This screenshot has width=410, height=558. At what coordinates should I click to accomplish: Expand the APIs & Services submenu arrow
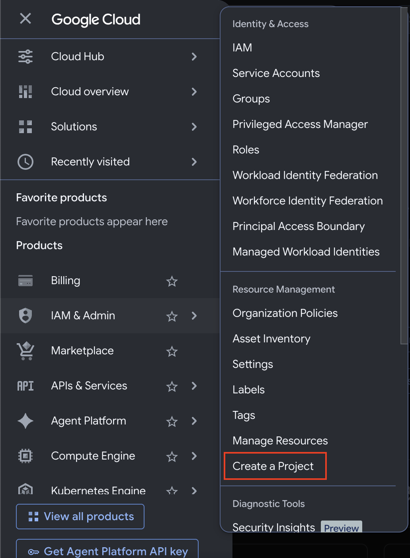[x=194, y=386]
